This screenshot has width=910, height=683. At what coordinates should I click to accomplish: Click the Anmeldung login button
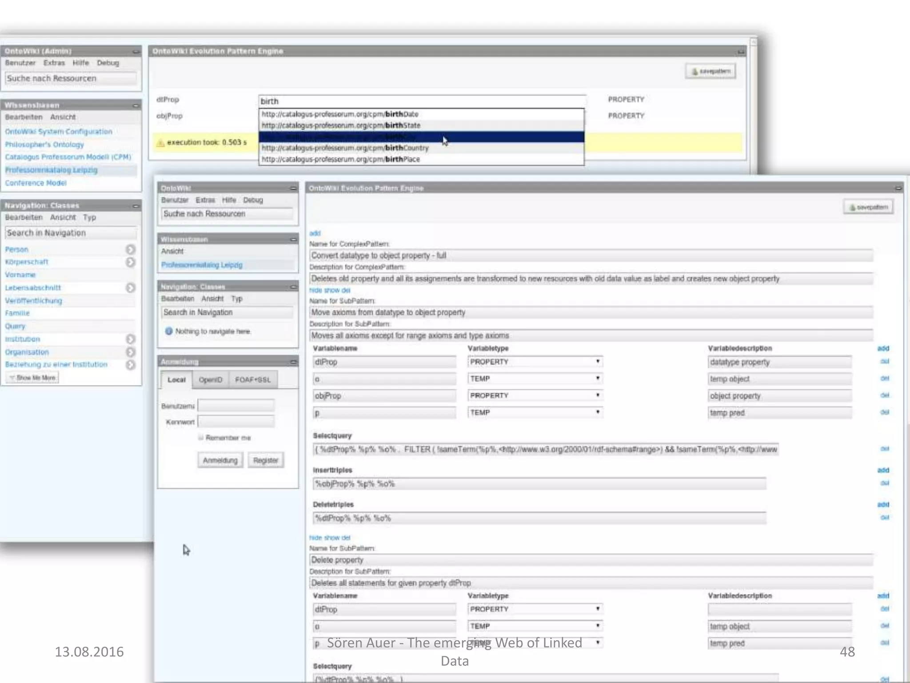point(220,460)
